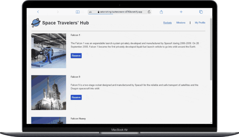This screenshot has height=137, width=239.
Task: Add a new tab with plus icon
Action: click(x=181, y=12)
